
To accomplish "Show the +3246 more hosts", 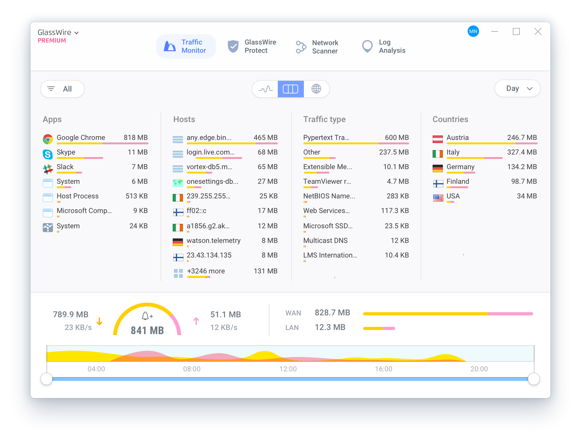I will pos(205,271).
